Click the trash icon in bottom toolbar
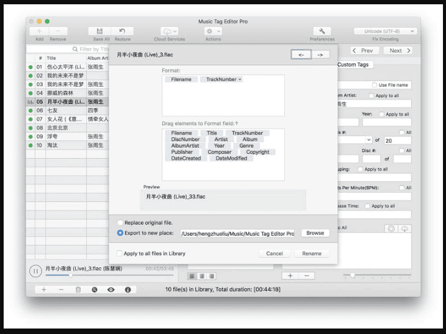The image size is (446, 334). point(78,289)
